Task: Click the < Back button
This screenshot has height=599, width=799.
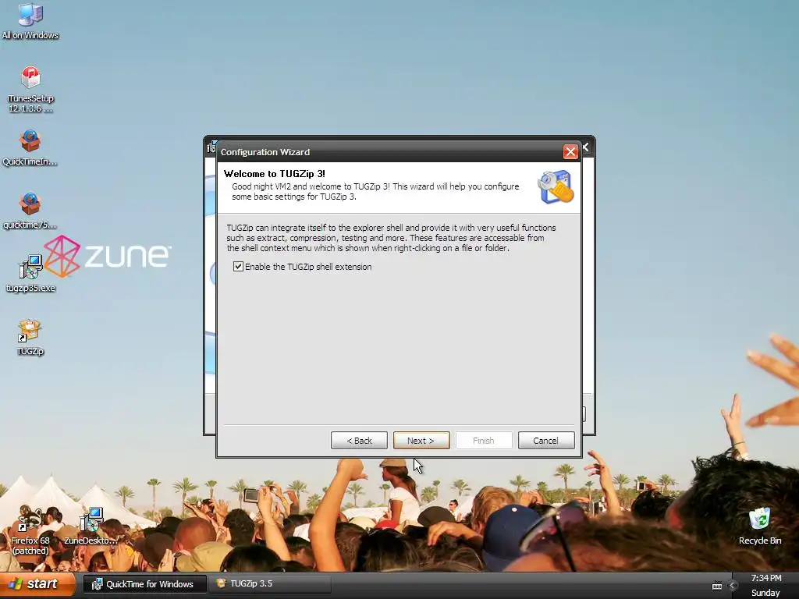Action: [x=359, y=441]
